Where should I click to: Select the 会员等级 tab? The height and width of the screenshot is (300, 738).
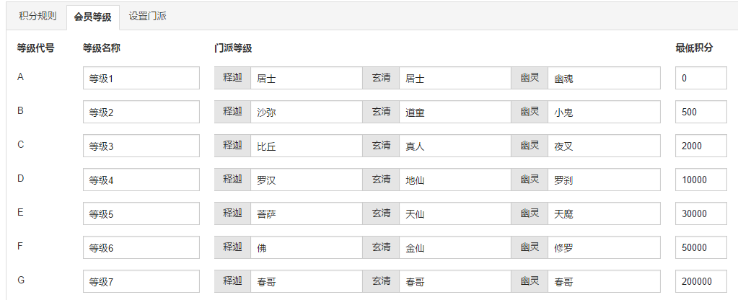(x=92, y=16)
